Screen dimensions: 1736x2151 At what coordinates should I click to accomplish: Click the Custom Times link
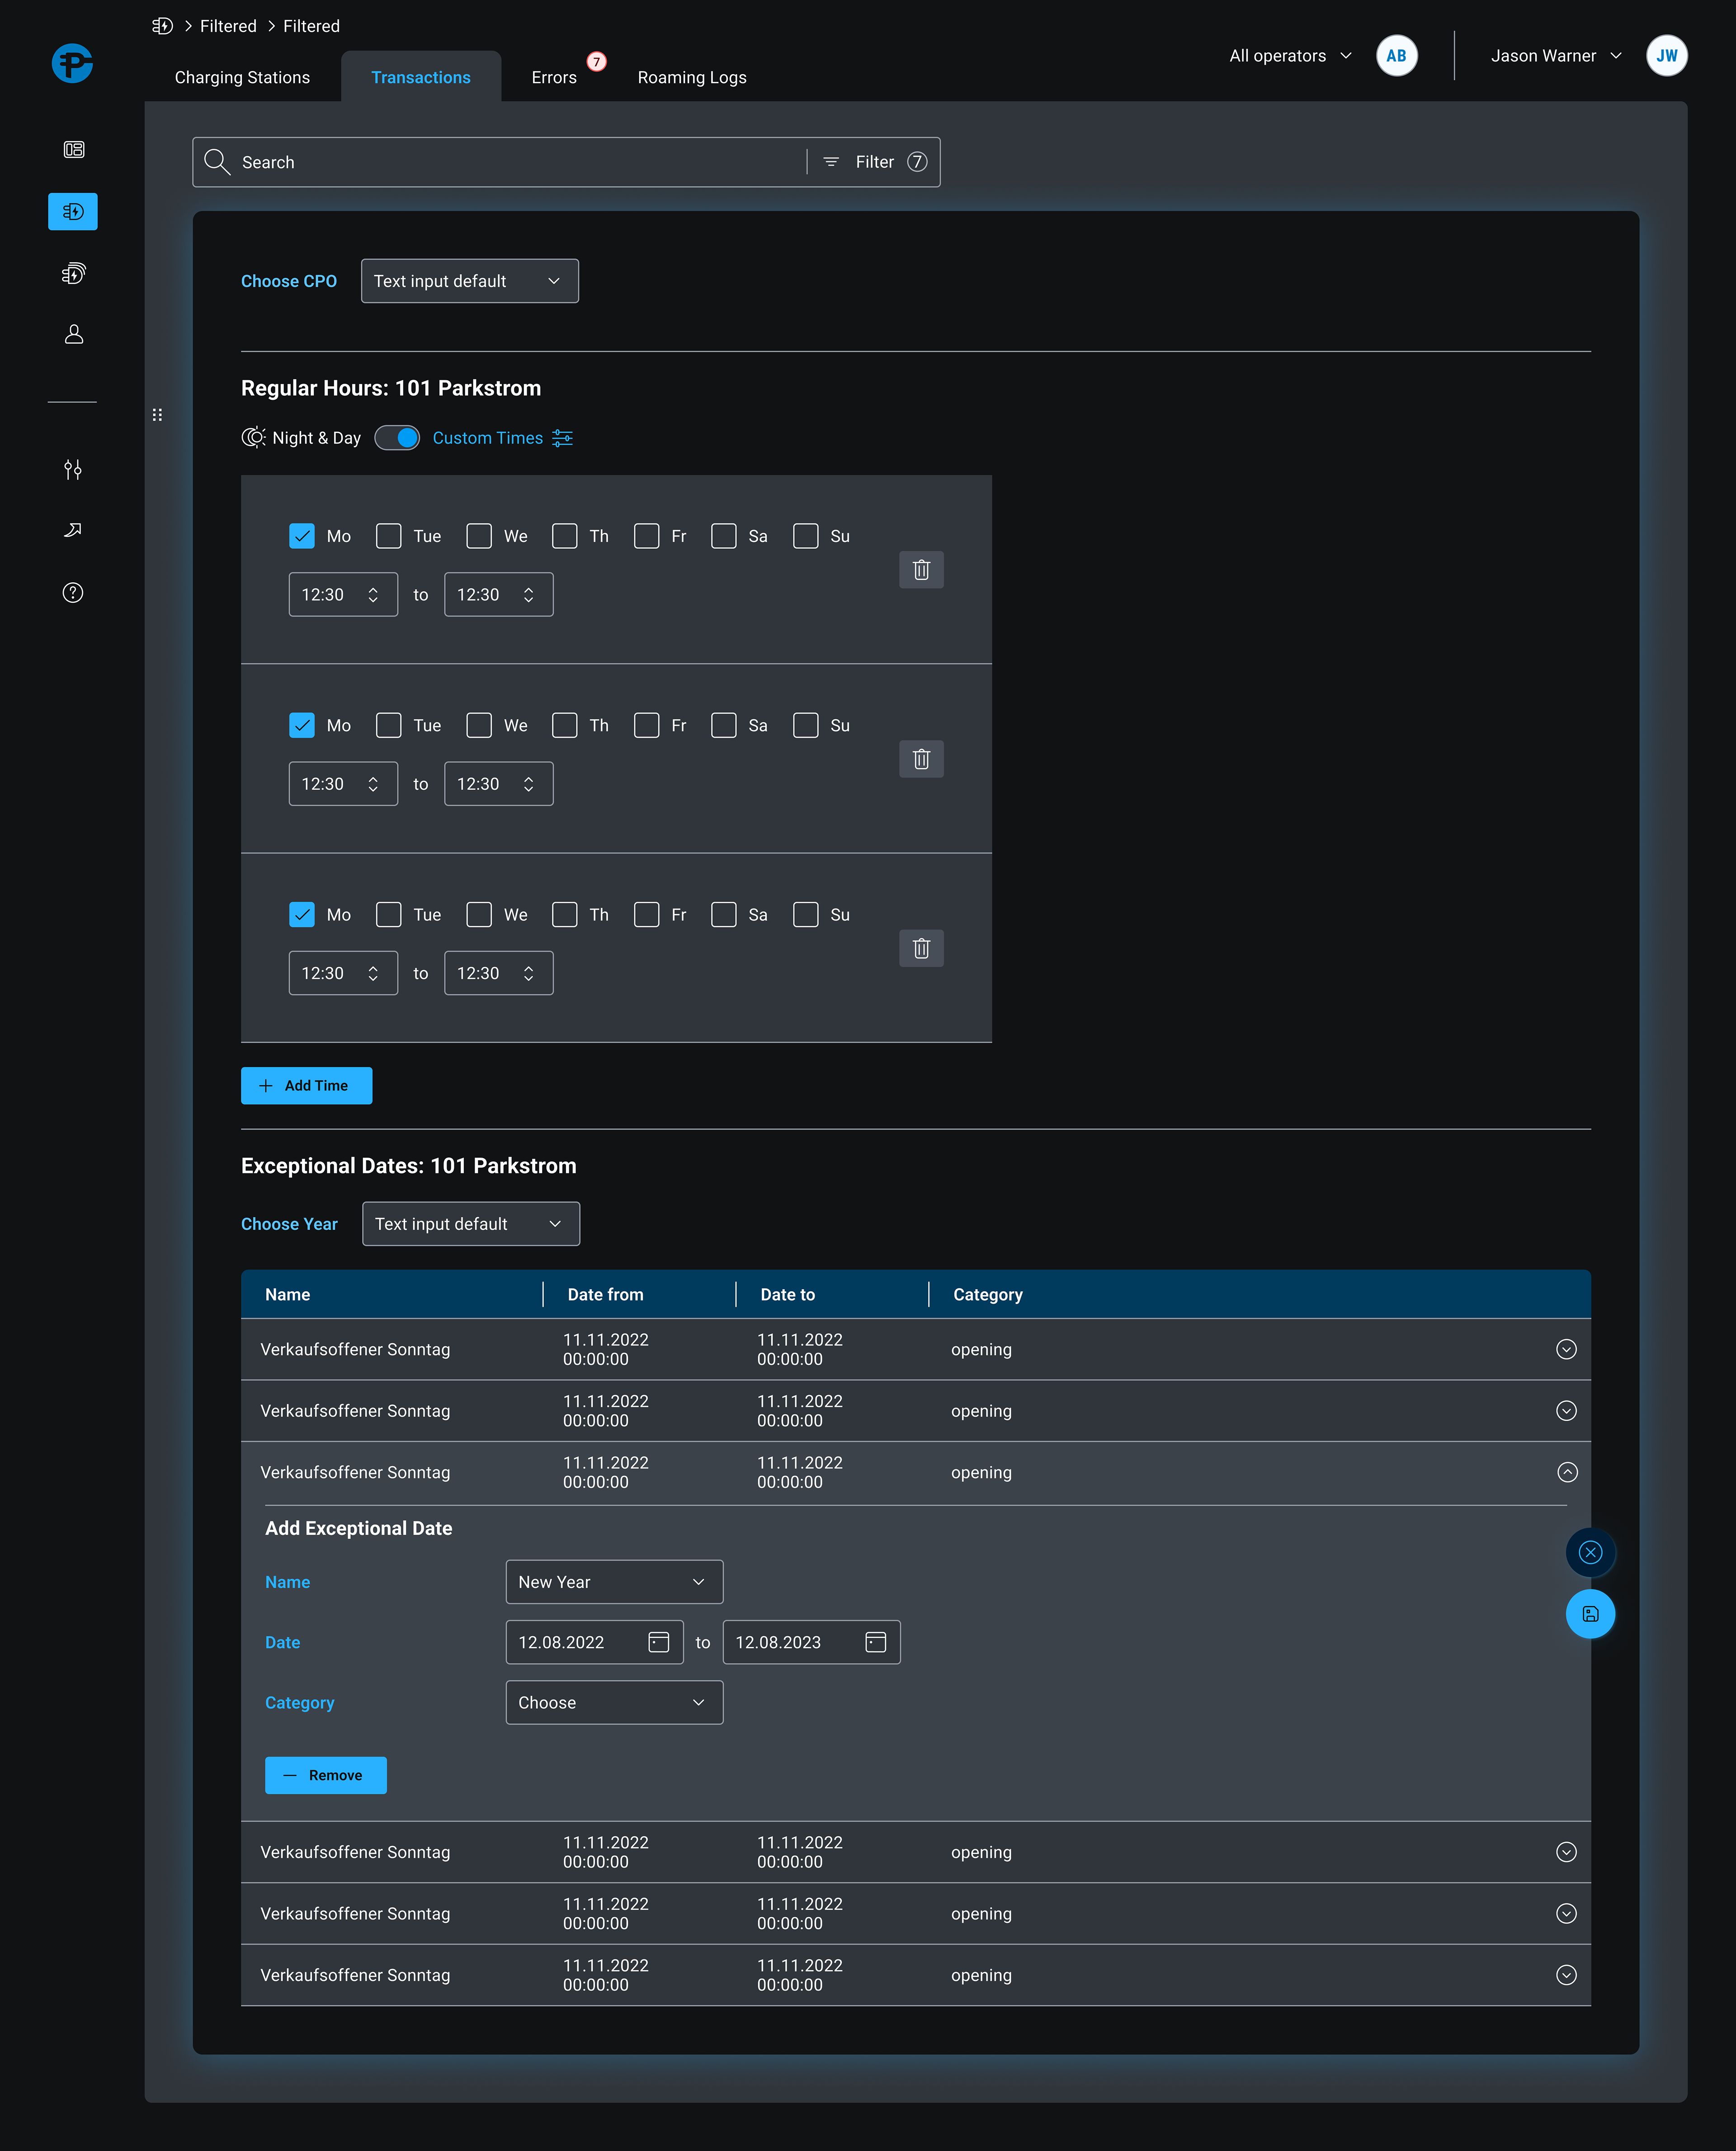488,438
